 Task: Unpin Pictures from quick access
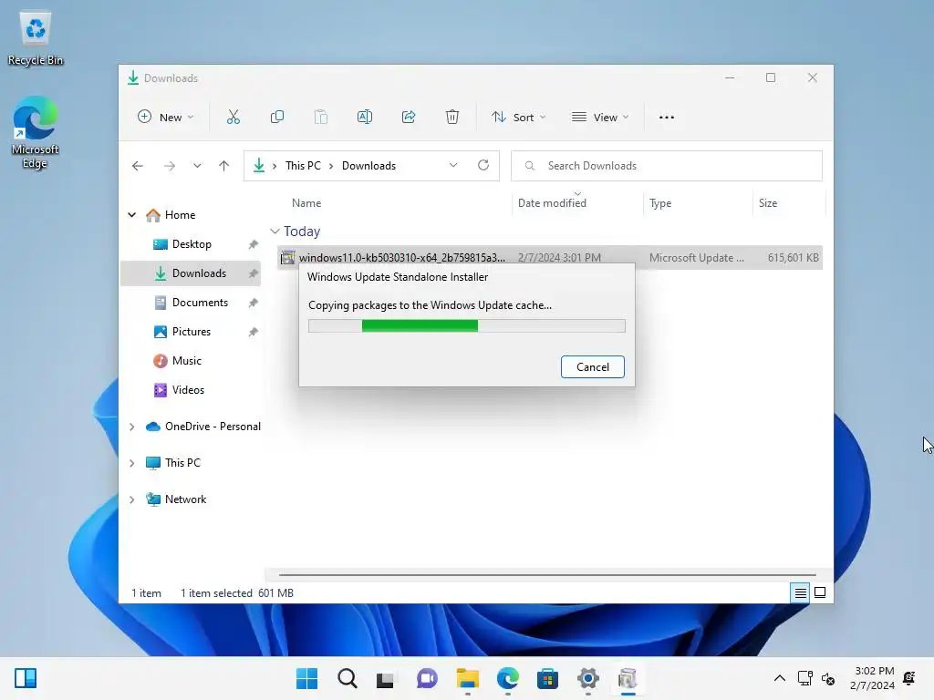click(x=254, y=332)
